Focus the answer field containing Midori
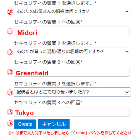This screenshot has height=138, width=136. click(72, 31)
